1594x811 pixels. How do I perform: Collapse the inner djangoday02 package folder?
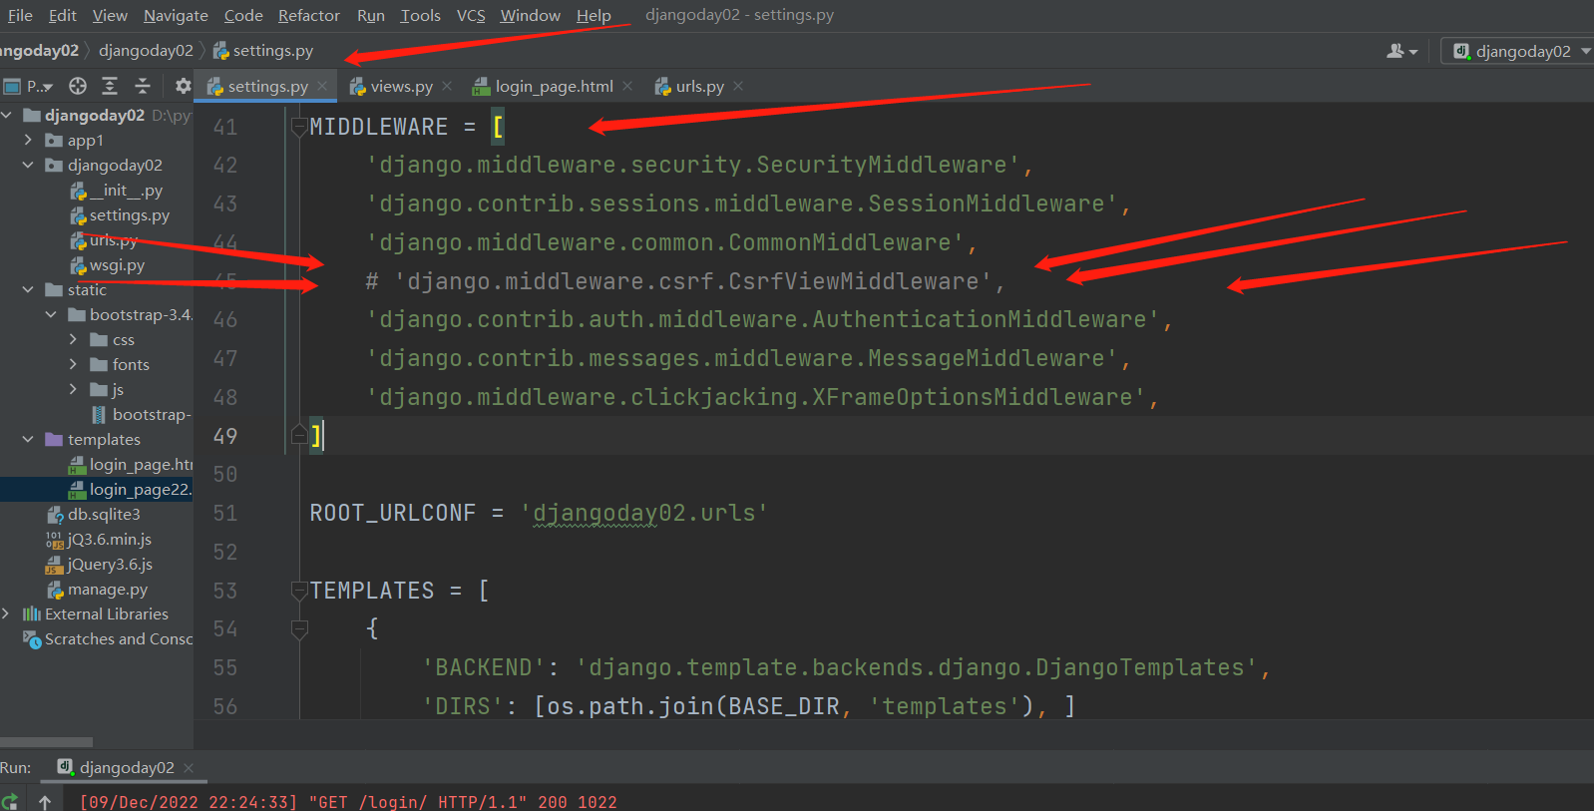tap(29, 165)
